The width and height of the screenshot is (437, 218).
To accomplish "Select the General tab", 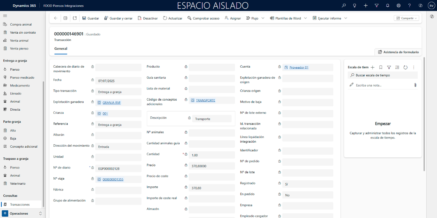I will pyautogui.click(x=61, y=49).
